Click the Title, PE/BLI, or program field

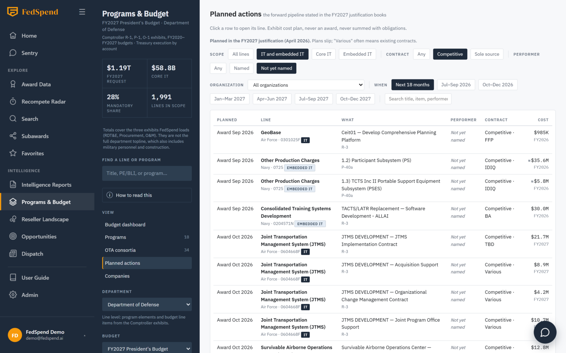point(147,173)
